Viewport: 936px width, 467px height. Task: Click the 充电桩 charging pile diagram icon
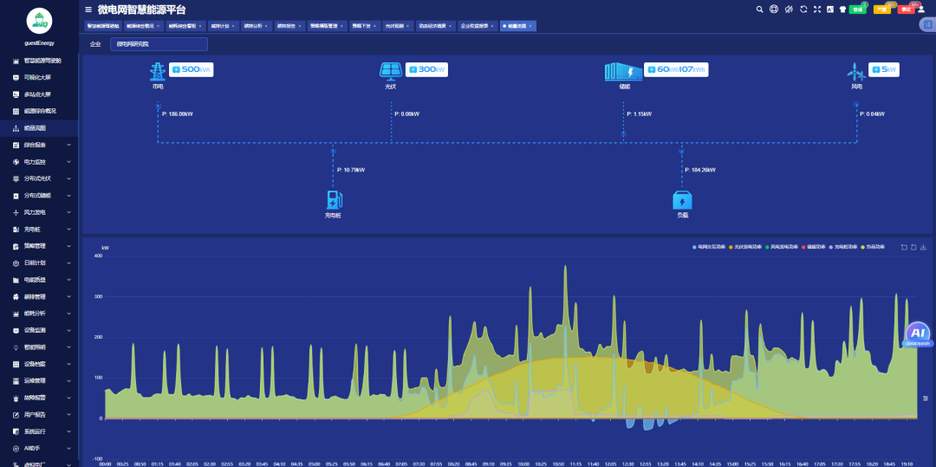click(333, 199)
